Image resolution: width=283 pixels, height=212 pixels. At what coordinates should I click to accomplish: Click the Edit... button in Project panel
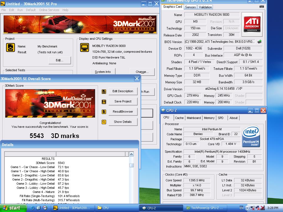60,60
